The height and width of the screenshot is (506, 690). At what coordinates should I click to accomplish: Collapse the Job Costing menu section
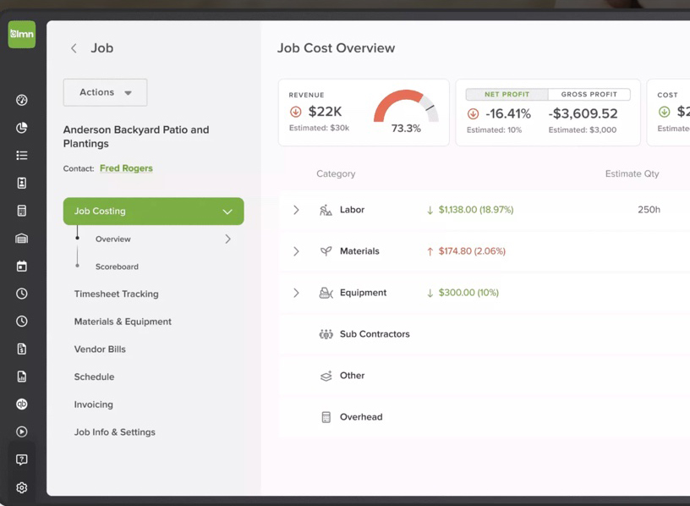click(x=227, y=212)
